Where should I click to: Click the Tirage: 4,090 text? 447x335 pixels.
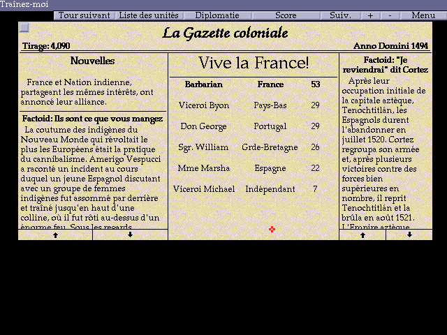click(46, 46)
